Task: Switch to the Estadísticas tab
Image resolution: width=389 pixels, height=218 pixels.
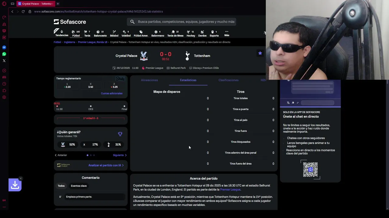Action: click(x=188, y=80)
